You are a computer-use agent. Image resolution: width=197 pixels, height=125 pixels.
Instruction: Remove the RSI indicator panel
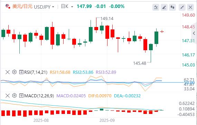coord(8,72)
